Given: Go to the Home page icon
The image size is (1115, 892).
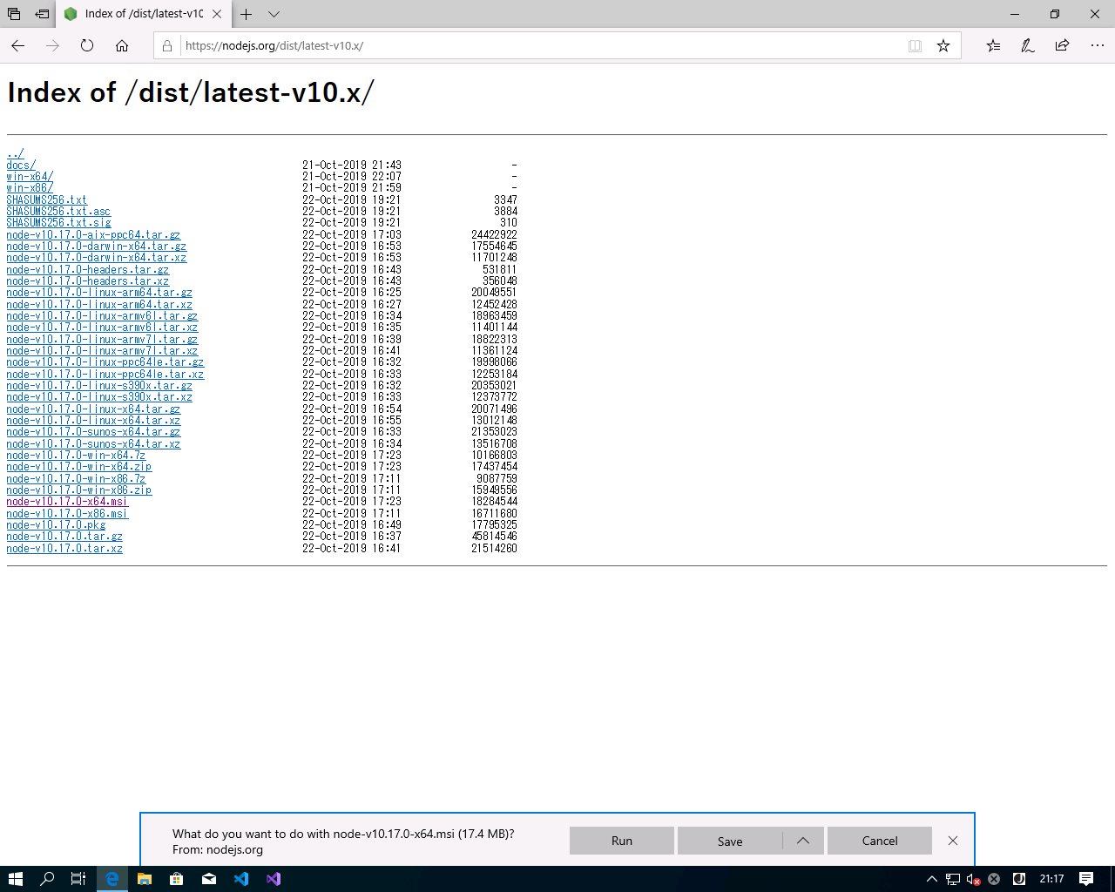Looking at the screenshot, I should click(x=122, y=45).
